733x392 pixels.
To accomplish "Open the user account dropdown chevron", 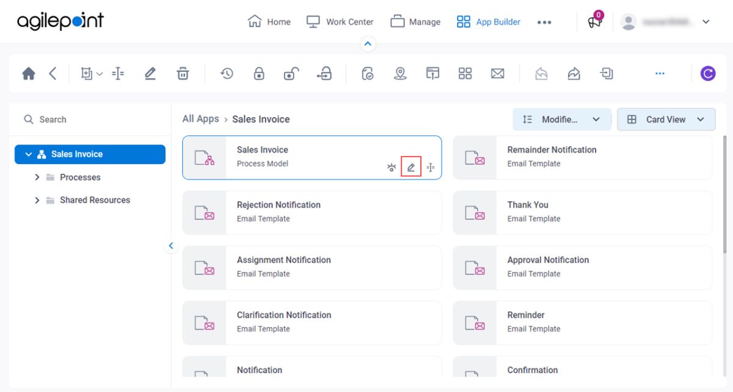I will point(706,22).
